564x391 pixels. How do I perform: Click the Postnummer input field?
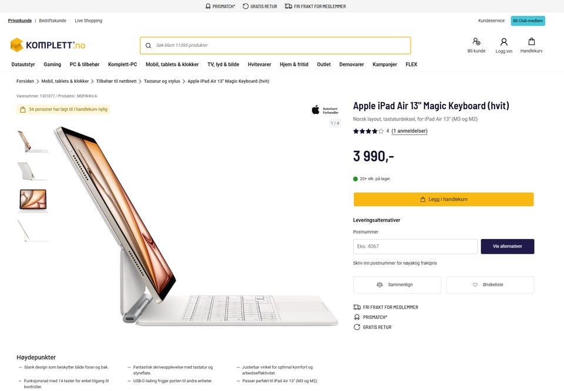[x=415, y=247]
